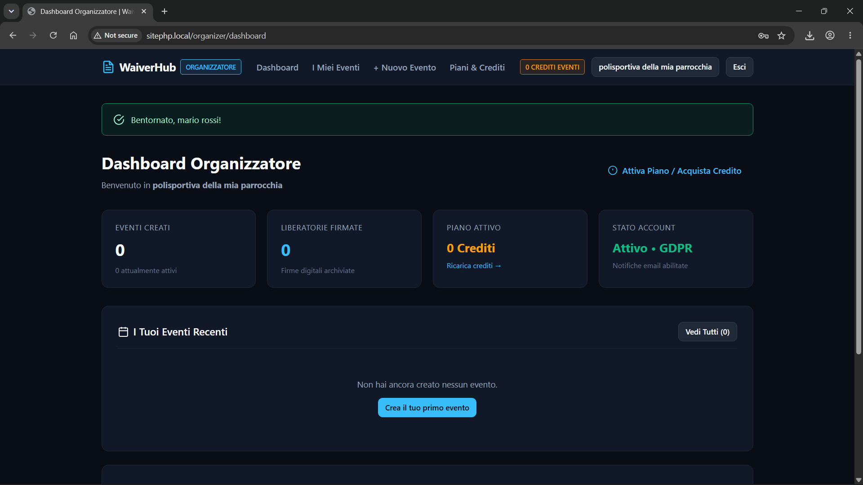
Task: Click Crea il tuo primo evento
Action: coord(427,408)
